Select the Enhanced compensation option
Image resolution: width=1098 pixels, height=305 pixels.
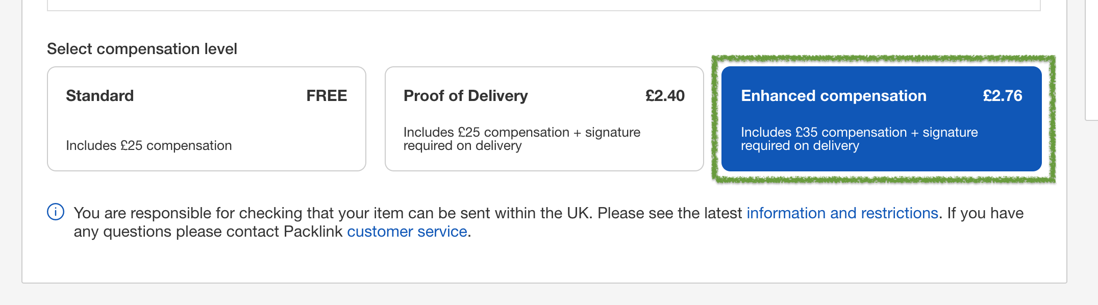pyautogui.click(x=881, y=119)
